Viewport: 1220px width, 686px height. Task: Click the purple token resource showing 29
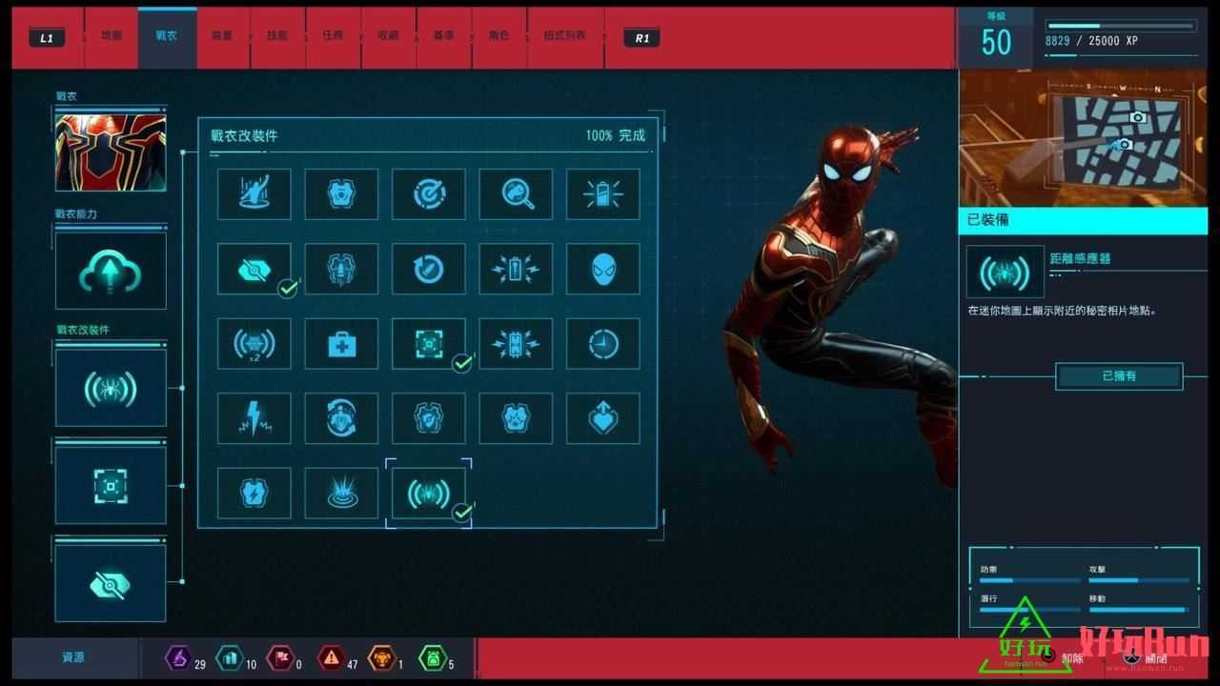178,657
